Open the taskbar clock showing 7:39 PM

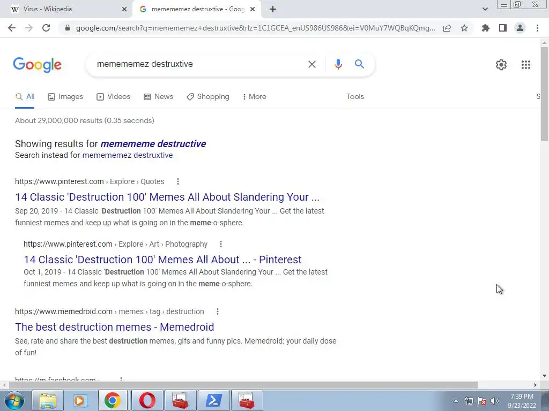[522, 401]
